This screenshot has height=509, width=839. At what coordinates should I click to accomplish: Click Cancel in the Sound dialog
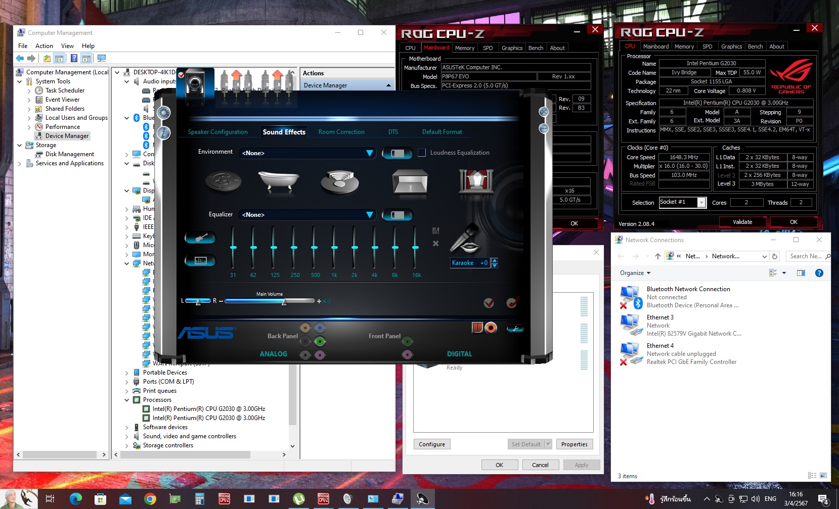540,465
